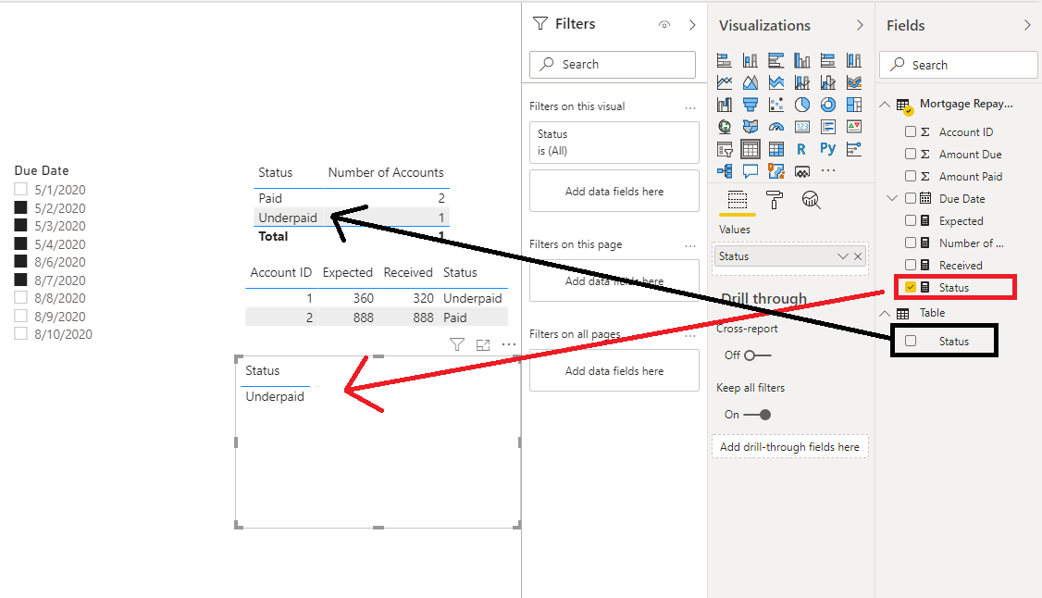Click the filter icon above selected Status table

point(456,344)
